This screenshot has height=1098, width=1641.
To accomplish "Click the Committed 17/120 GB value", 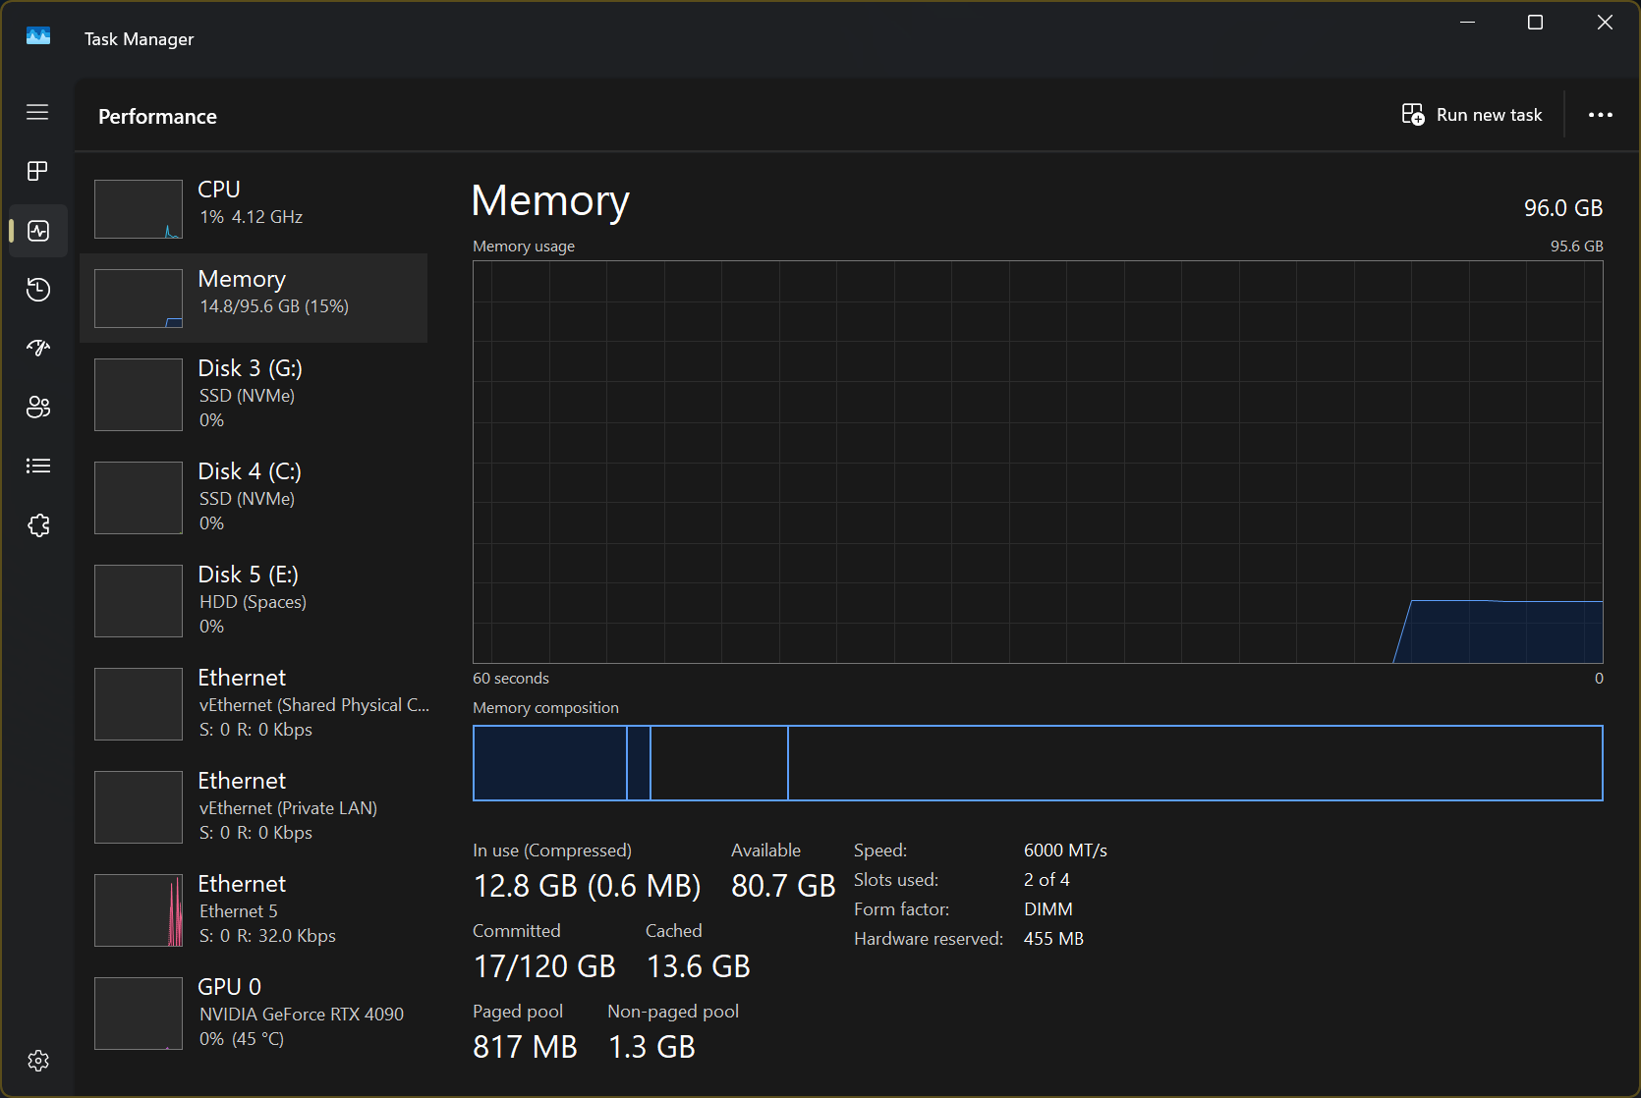I will (544, 966).
